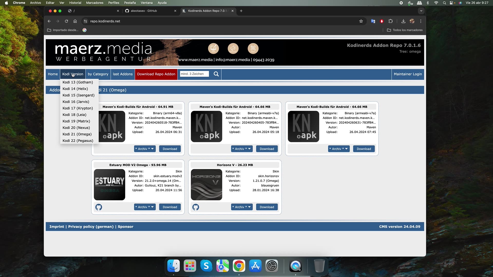Select Kodi 20 (Nexus) from menu
Viewport: 493px width, 277px height.
76,128
